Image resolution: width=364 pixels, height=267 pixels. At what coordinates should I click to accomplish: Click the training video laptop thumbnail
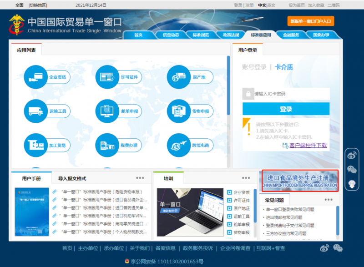pos(190,212)
